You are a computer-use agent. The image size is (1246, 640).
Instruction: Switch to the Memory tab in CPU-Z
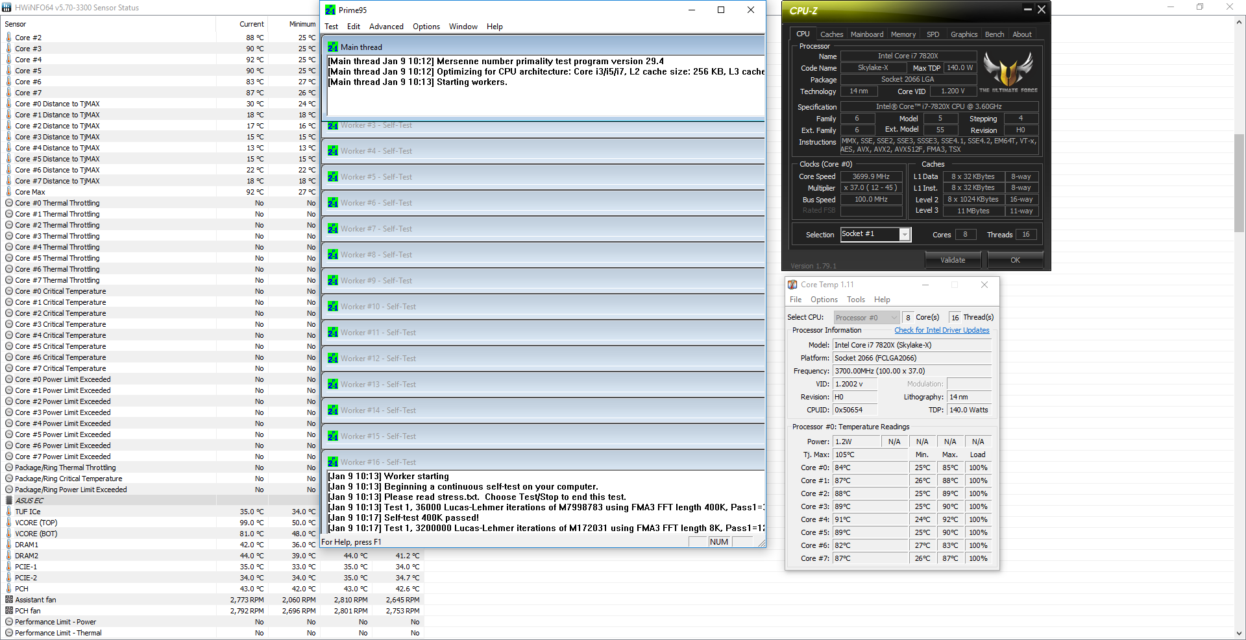point(903,34)
